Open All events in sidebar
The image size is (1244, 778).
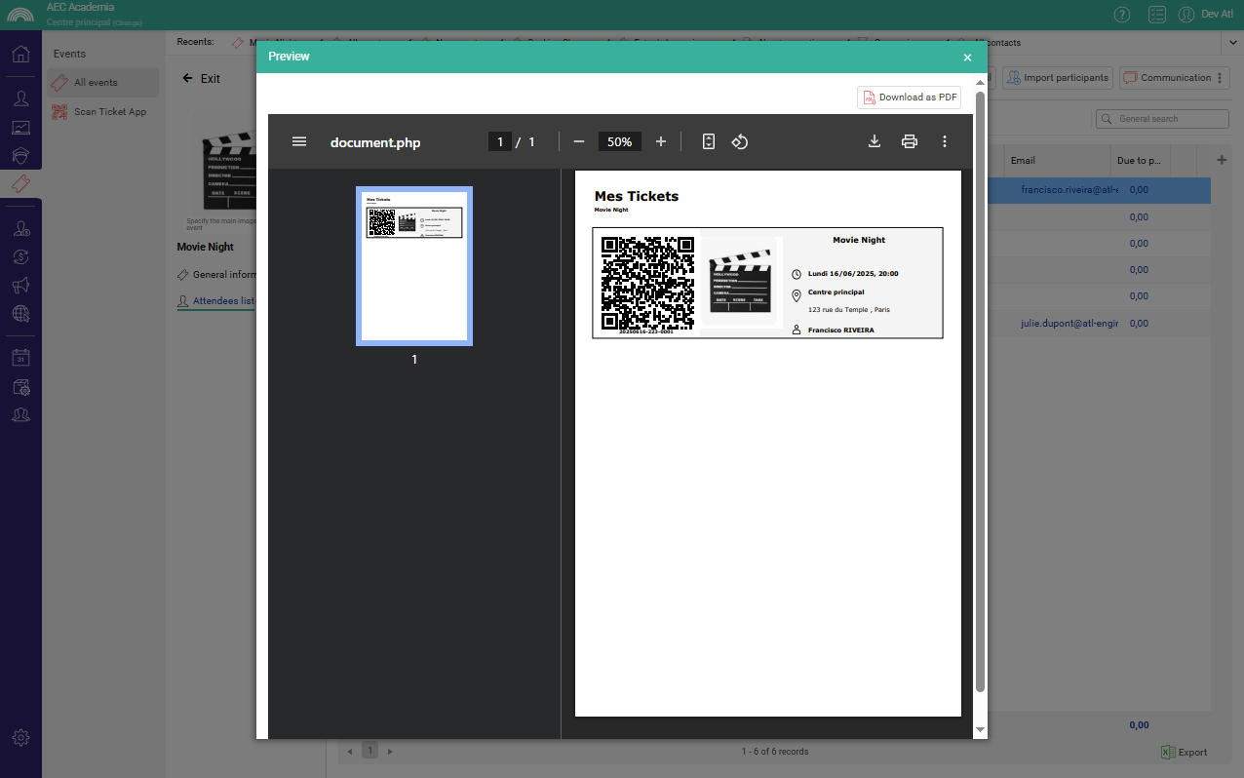click(96, 83)
